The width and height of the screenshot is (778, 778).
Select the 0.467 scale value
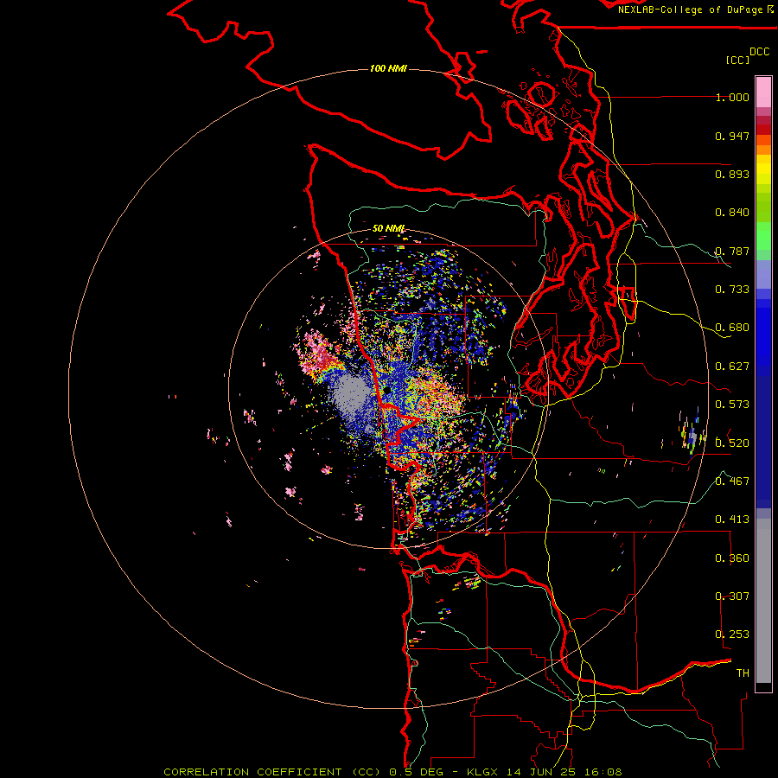point(732,481)
